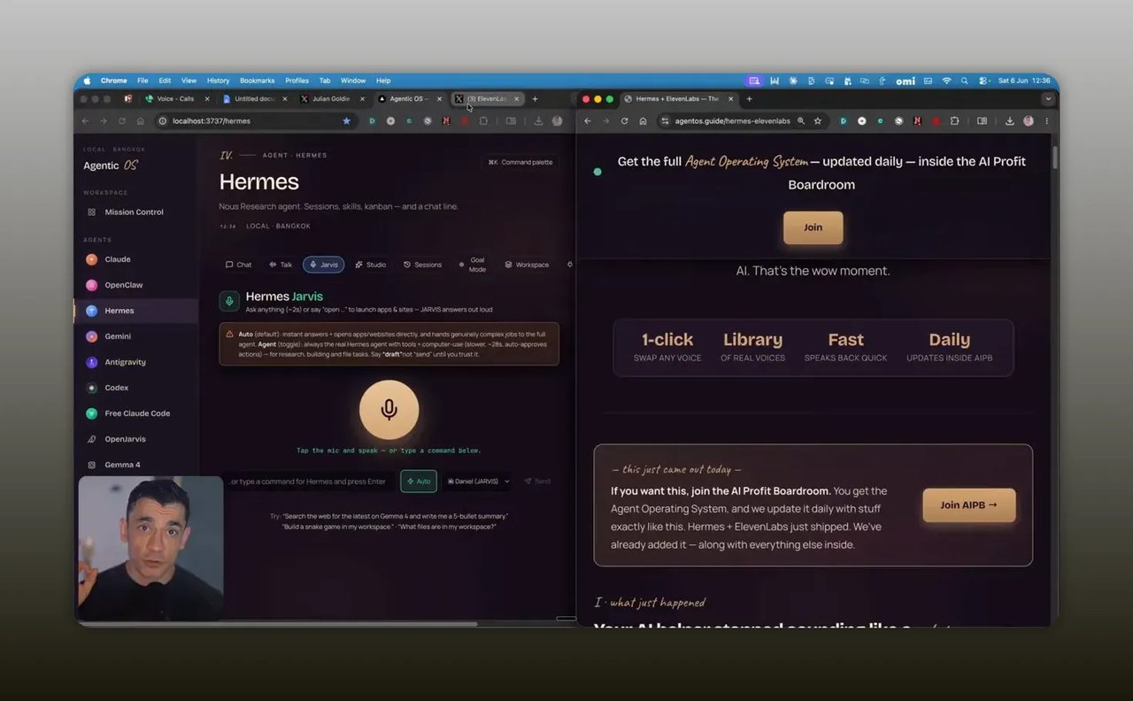Viewport: 1133px width, 701px height.
Task: Open the Voice - Calls browser tab
Action: pos(177,98)
